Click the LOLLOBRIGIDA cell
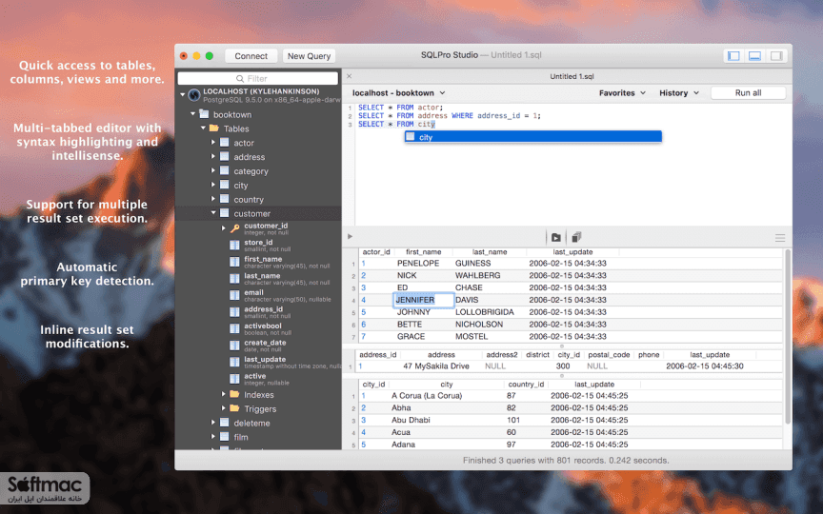Image resolution: width=823 pixels, height=514 pixels. [485, 312]
